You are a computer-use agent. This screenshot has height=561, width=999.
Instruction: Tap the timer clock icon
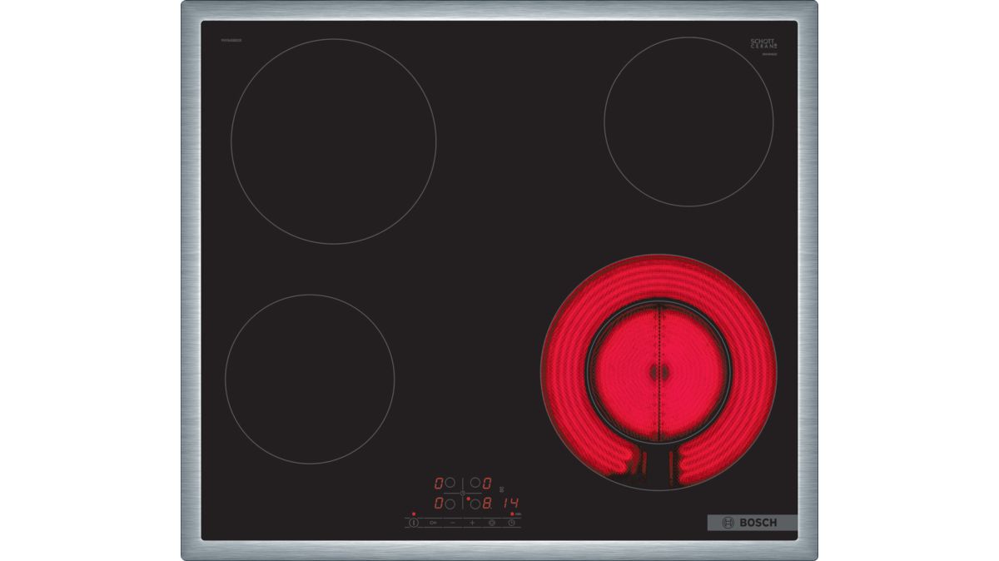coord(511,523)
